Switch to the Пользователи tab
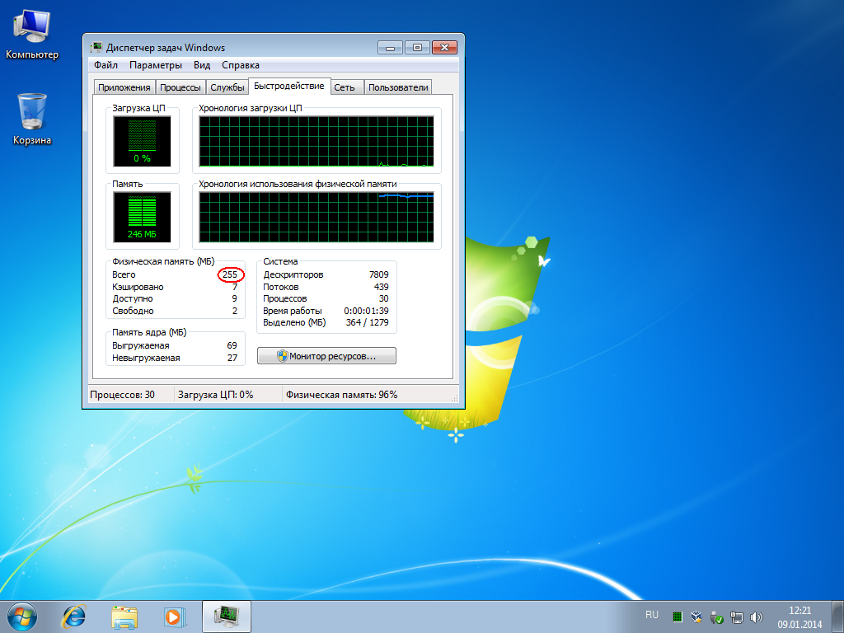The image size is (844, 633). 398,87
